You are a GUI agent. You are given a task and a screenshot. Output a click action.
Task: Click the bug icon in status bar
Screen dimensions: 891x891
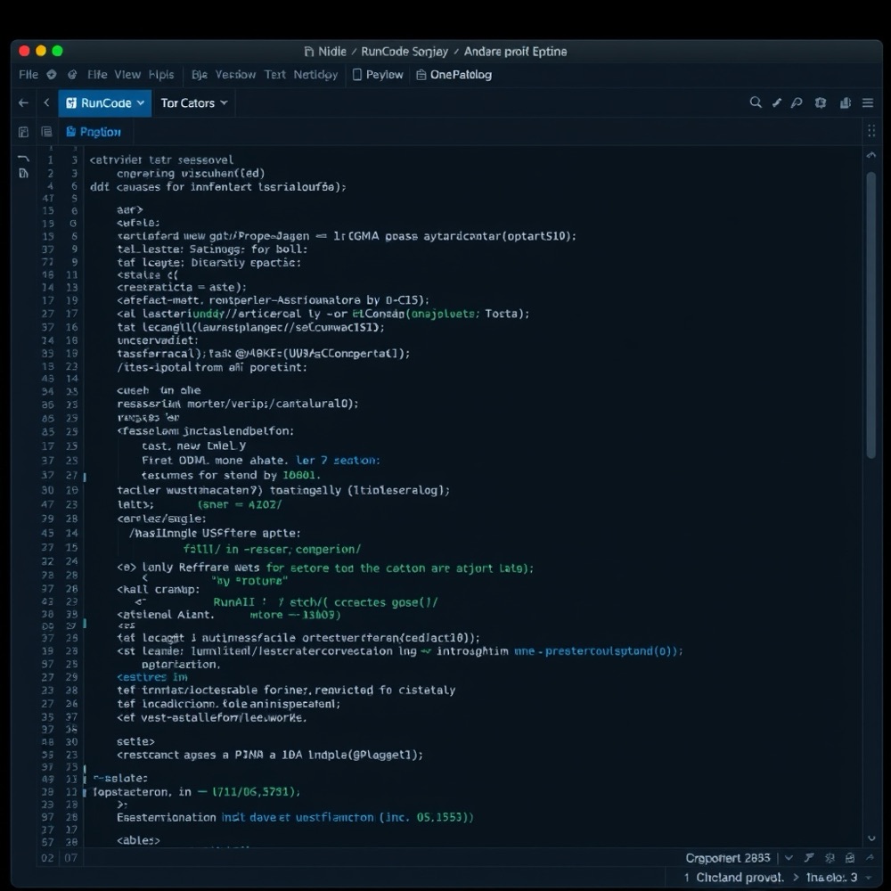(830, 857)
